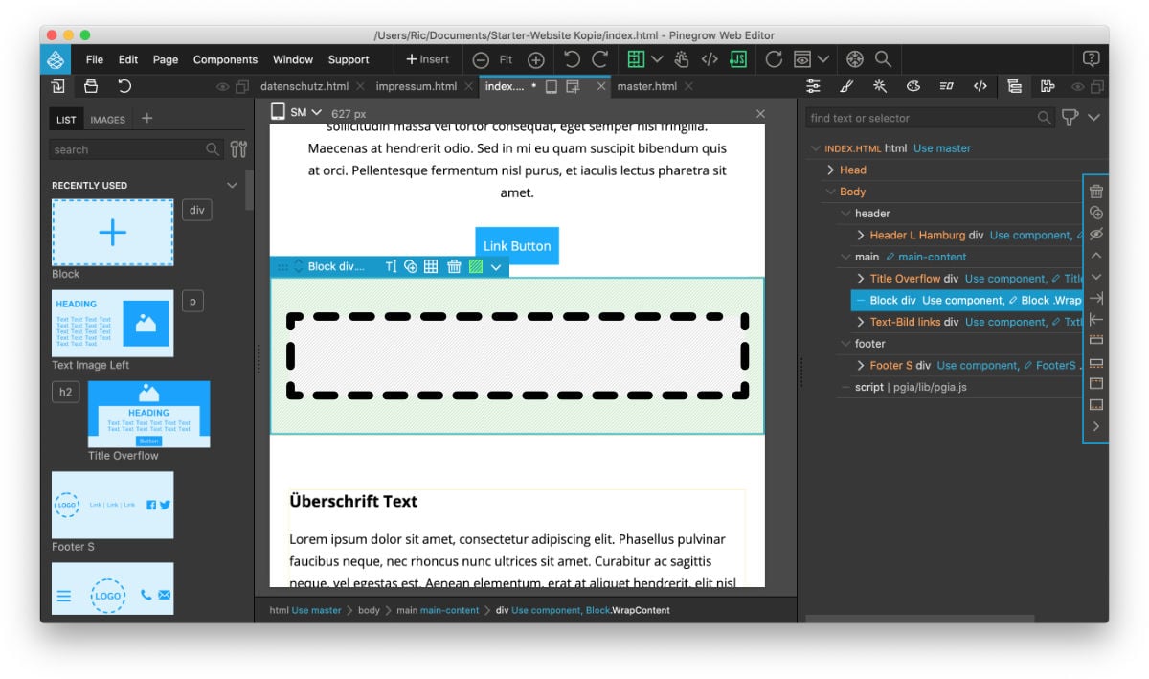Click the open project arrow icon
Screen dimensions: 1149x679
58,86
